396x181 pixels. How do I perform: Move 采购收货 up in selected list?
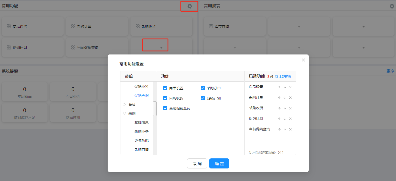[279, 108]
